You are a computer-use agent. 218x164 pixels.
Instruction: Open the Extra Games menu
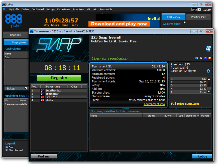(x=64, y=9)
